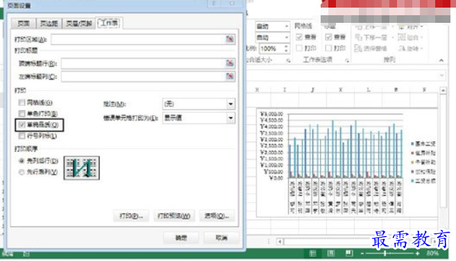Select the 先列后行(D) radio button
Viewport: 456px width, 261px height.
tap(22, 161)
